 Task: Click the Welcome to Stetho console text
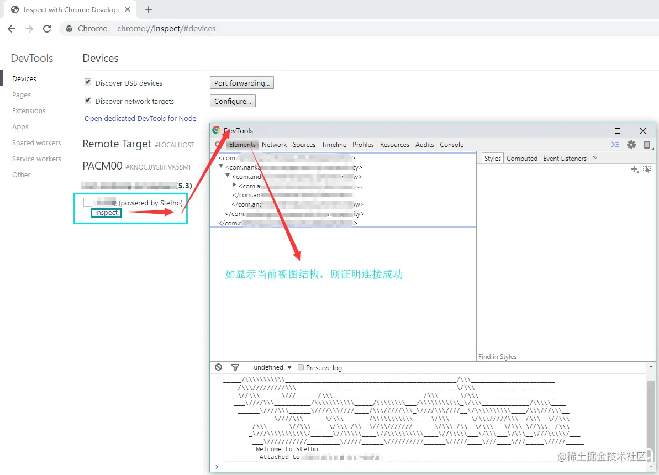(x=287, y=449)
